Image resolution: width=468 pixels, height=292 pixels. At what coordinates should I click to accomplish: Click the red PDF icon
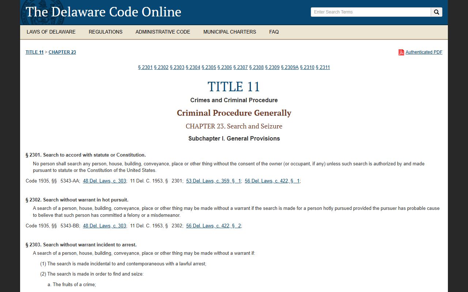click(x=401, y=52)
